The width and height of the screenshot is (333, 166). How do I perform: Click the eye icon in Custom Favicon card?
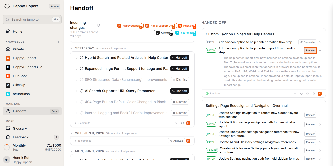click(x=307, y=94)
